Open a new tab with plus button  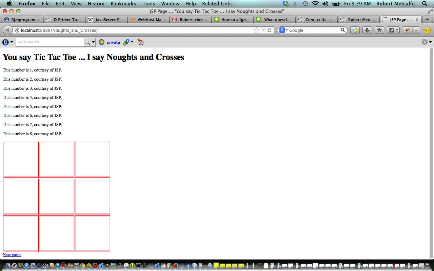(x=427, y=19)
